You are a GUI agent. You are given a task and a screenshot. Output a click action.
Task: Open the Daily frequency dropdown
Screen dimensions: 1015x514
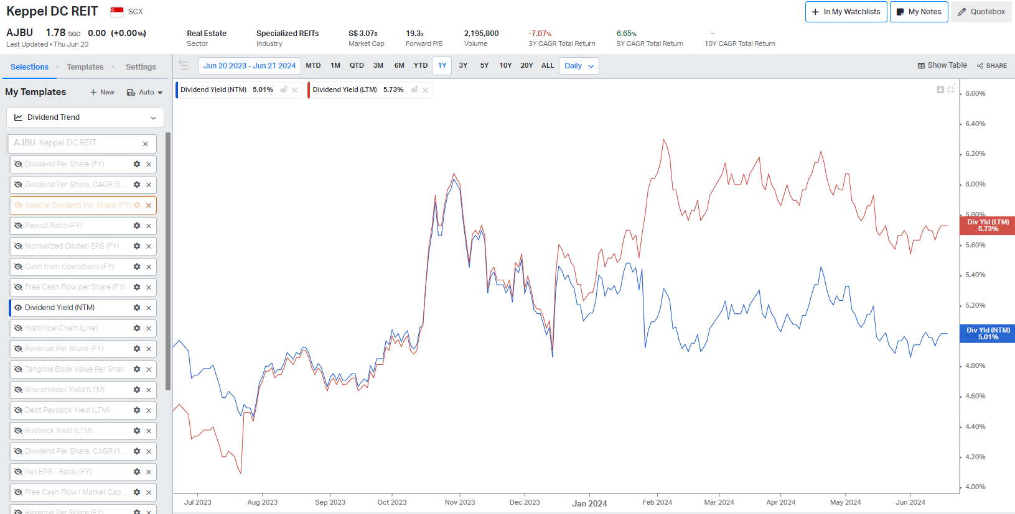[579, 66]
